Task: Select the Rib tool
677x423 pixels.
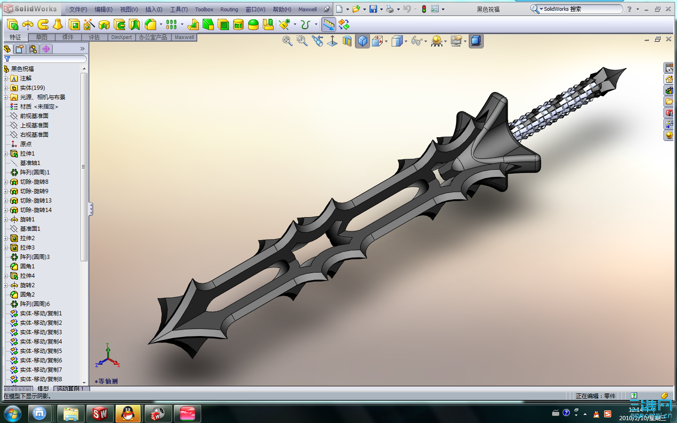Action: coord(193,24)
